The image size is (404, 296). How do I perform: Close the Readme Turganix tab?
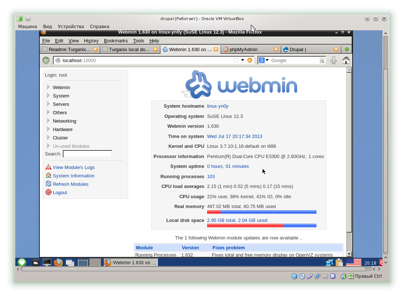point(95,49)
